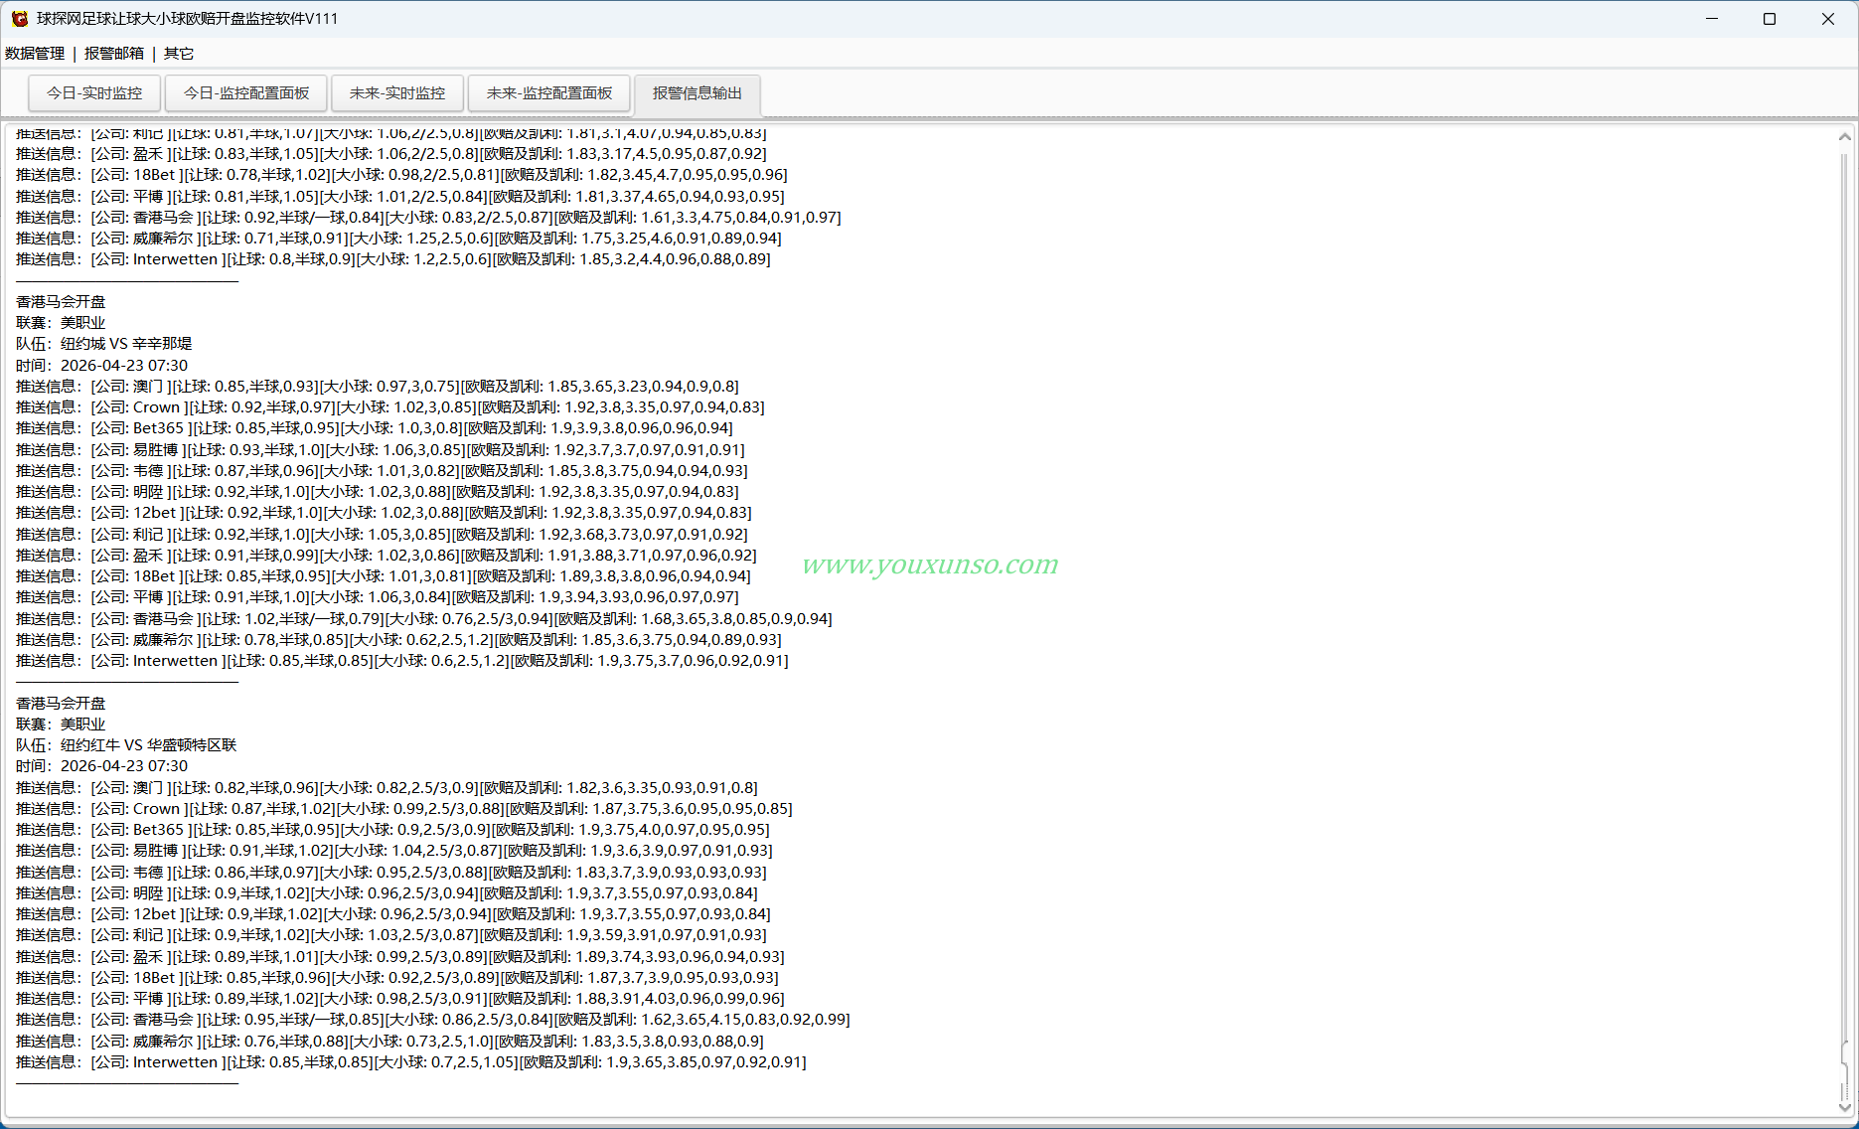
Task: Minimize the monitoring software window
Action: pyautogui.click(x=1712, y=19)
